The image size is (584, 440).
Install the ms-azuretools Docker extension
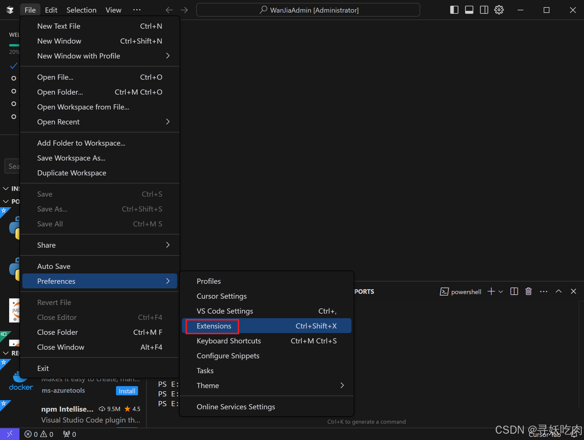tap(127, 391)
